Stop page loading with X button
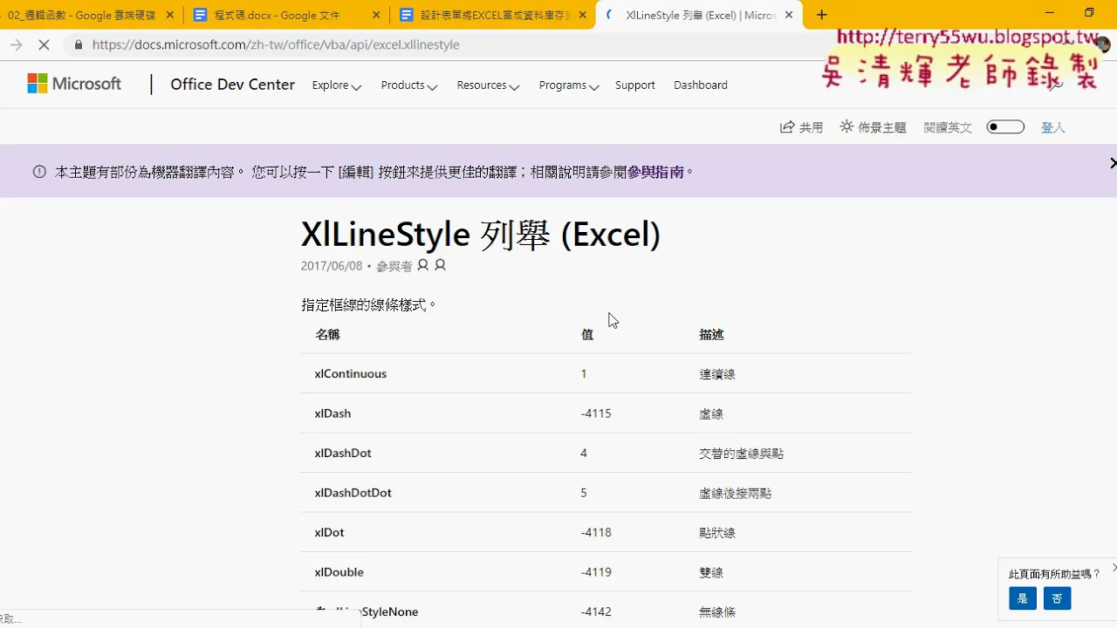 coord(45,44)
